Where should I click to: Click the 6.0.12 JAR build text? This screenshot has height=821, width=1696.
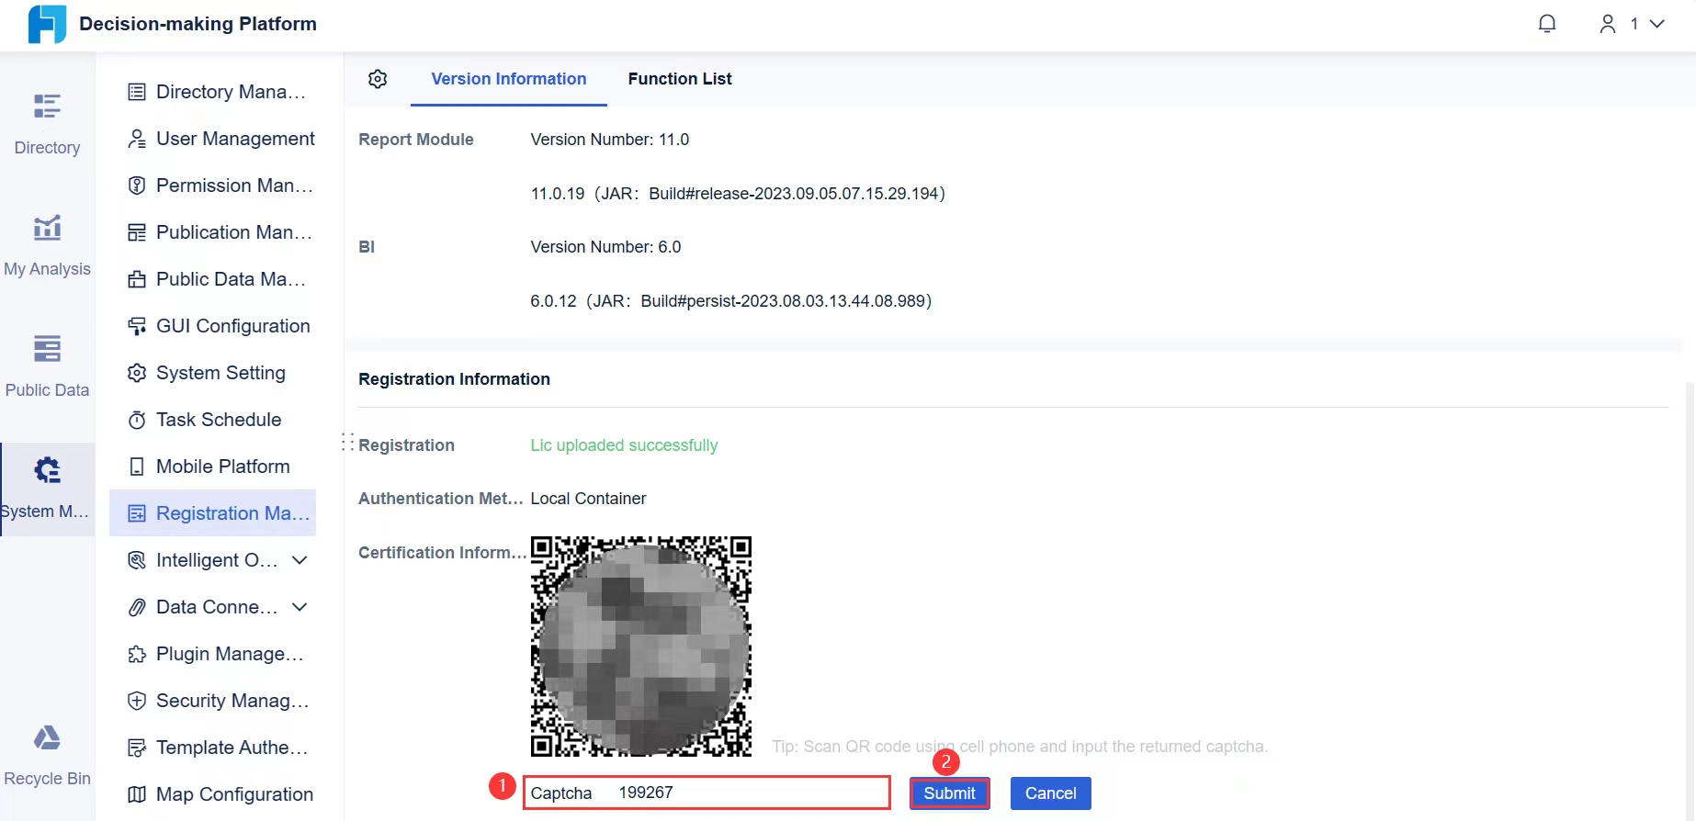pyautogui.click(x=731, y=301)
